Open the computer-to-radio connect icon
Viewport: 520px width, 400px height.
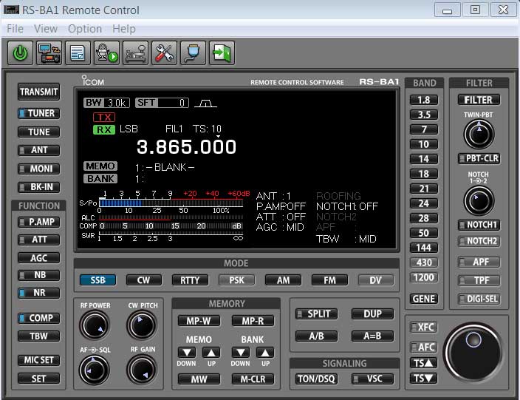pyautogui.click(x=49, y=52)
